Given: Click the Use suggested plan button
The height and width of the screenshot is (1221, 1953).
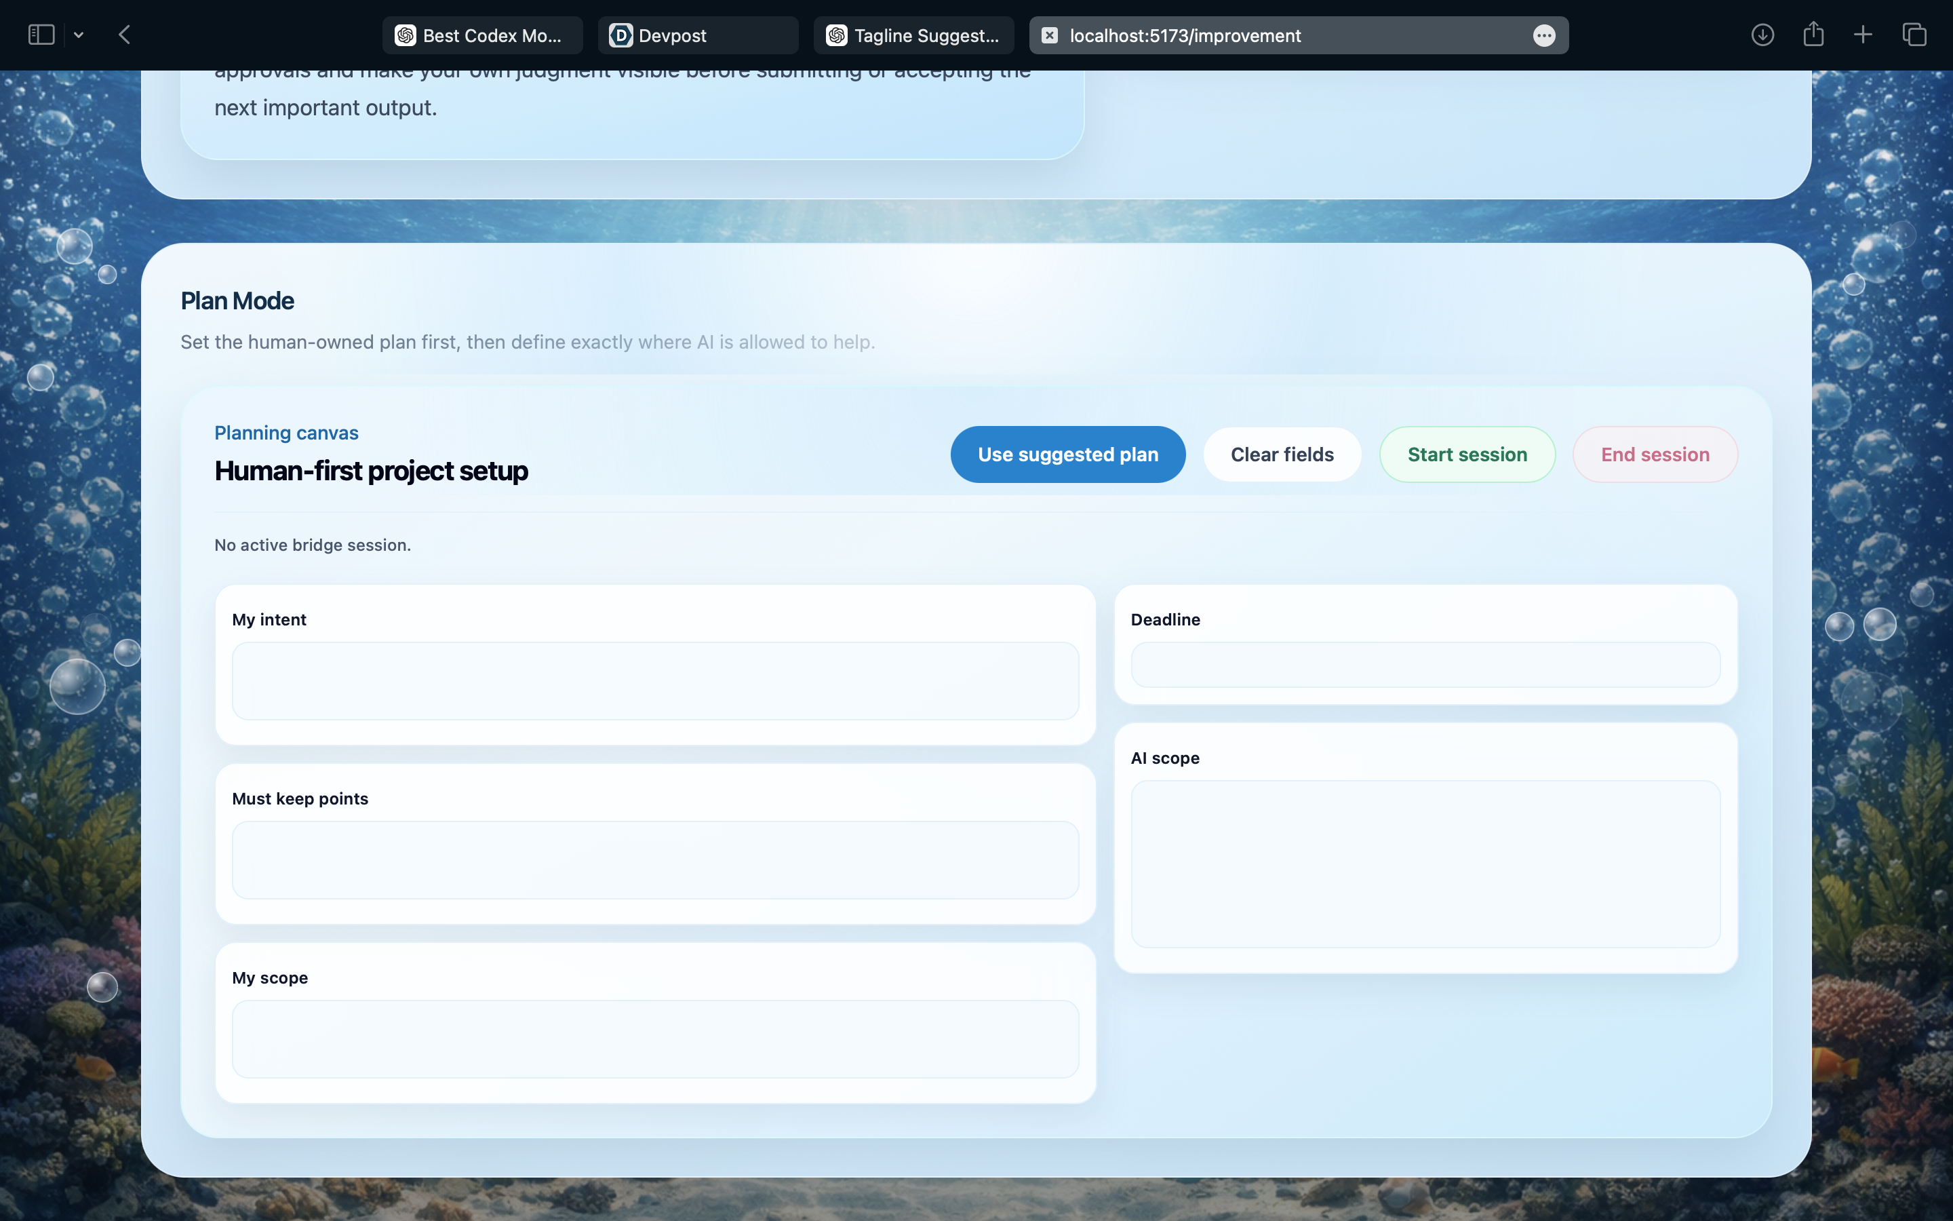Looking at the screenshot, I should point(1067,454).
